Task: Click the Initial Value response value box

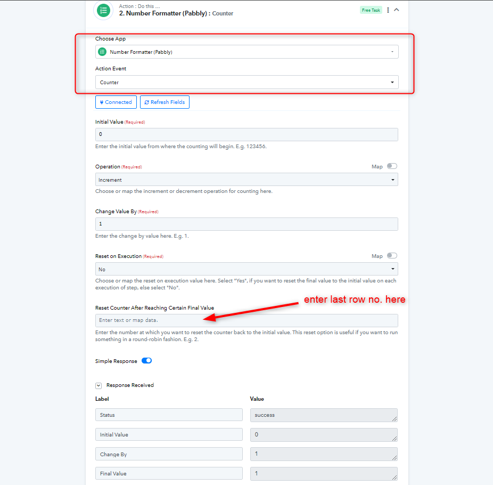Action: coord(324,435)
